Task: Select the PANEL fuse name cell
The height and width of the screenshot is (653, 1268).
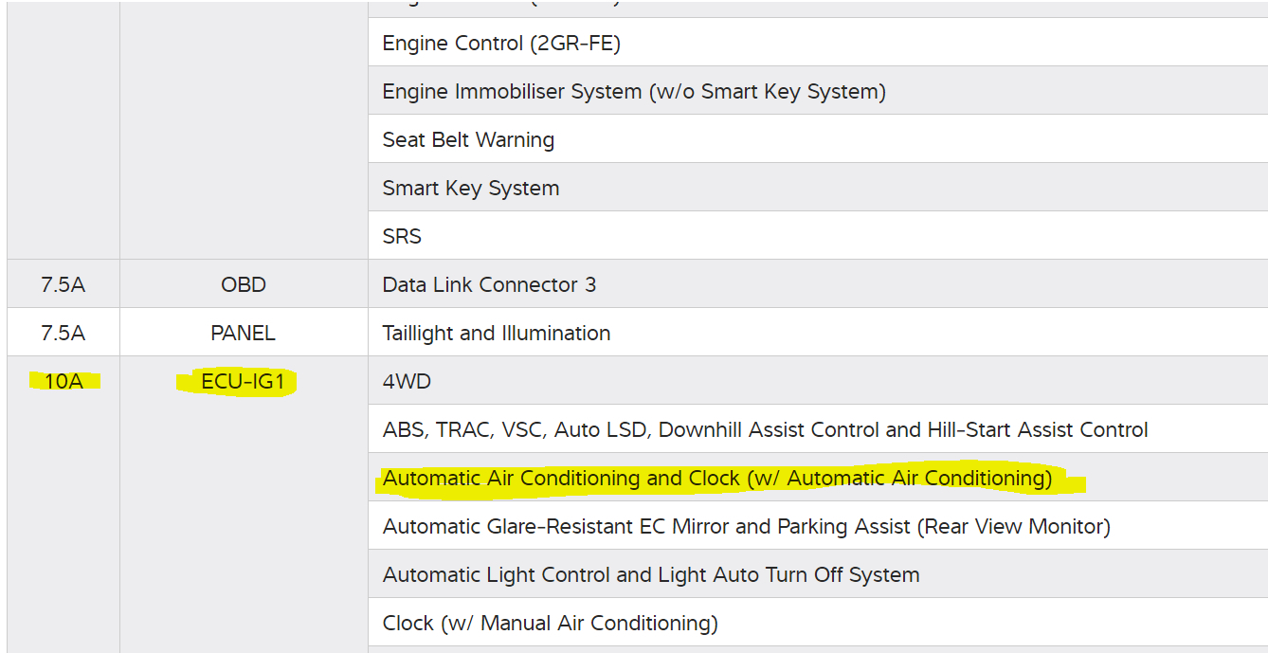Action: pos(244,334)
